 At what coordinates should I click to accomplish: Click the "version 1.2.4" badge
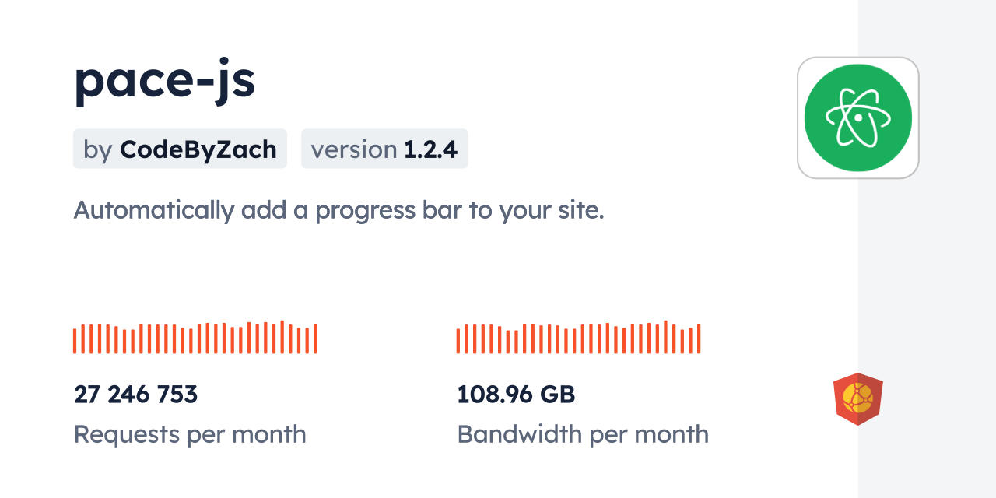384,149
